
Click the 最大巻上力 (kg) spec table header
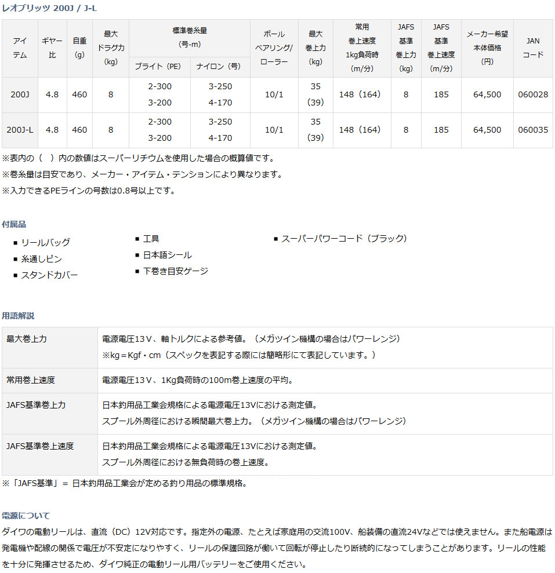(315, 48)
